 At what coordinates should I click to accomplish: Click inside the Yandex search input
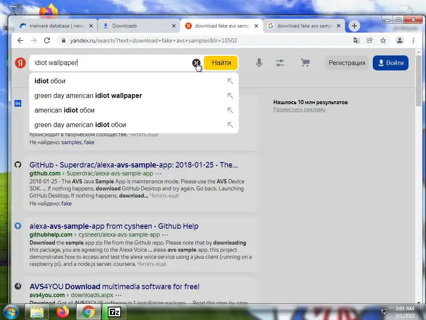click(111, 63)
